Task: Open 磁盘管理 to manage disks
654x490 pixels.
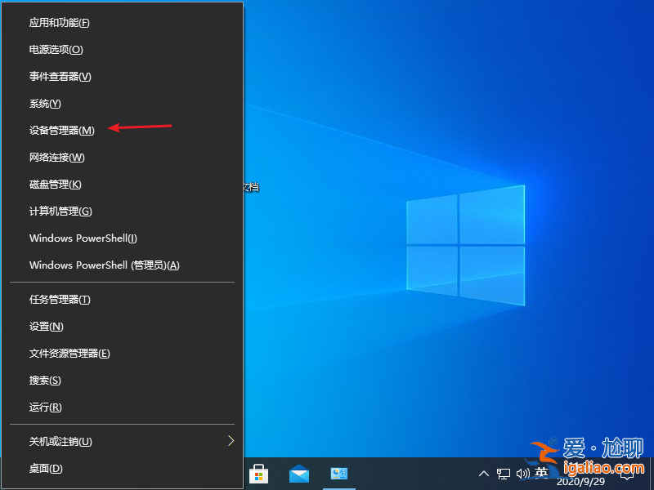Action: [x=54, y=184]
